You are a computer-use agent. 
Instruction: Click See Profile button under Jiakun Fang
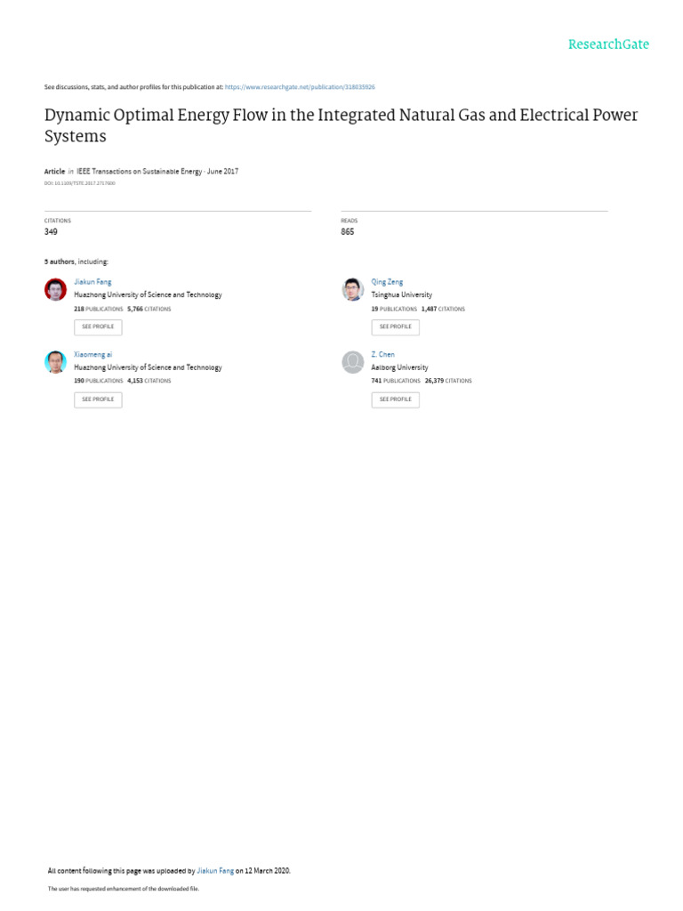coord(98,327)
